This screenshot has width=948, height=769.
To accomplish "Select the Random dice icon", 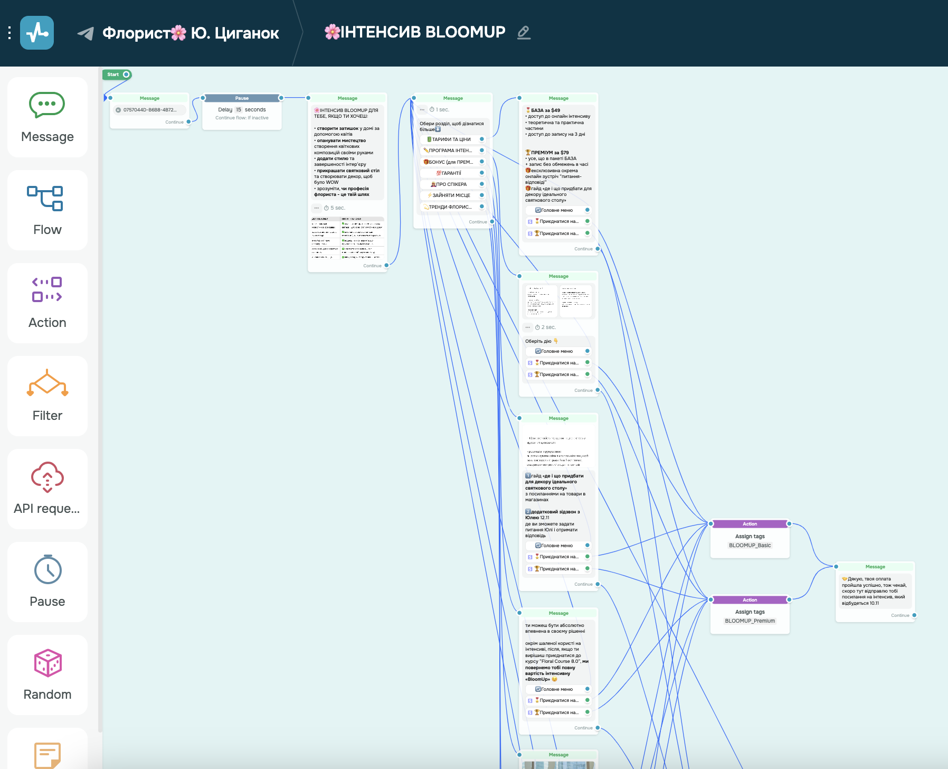I will [x=48, y=663].
